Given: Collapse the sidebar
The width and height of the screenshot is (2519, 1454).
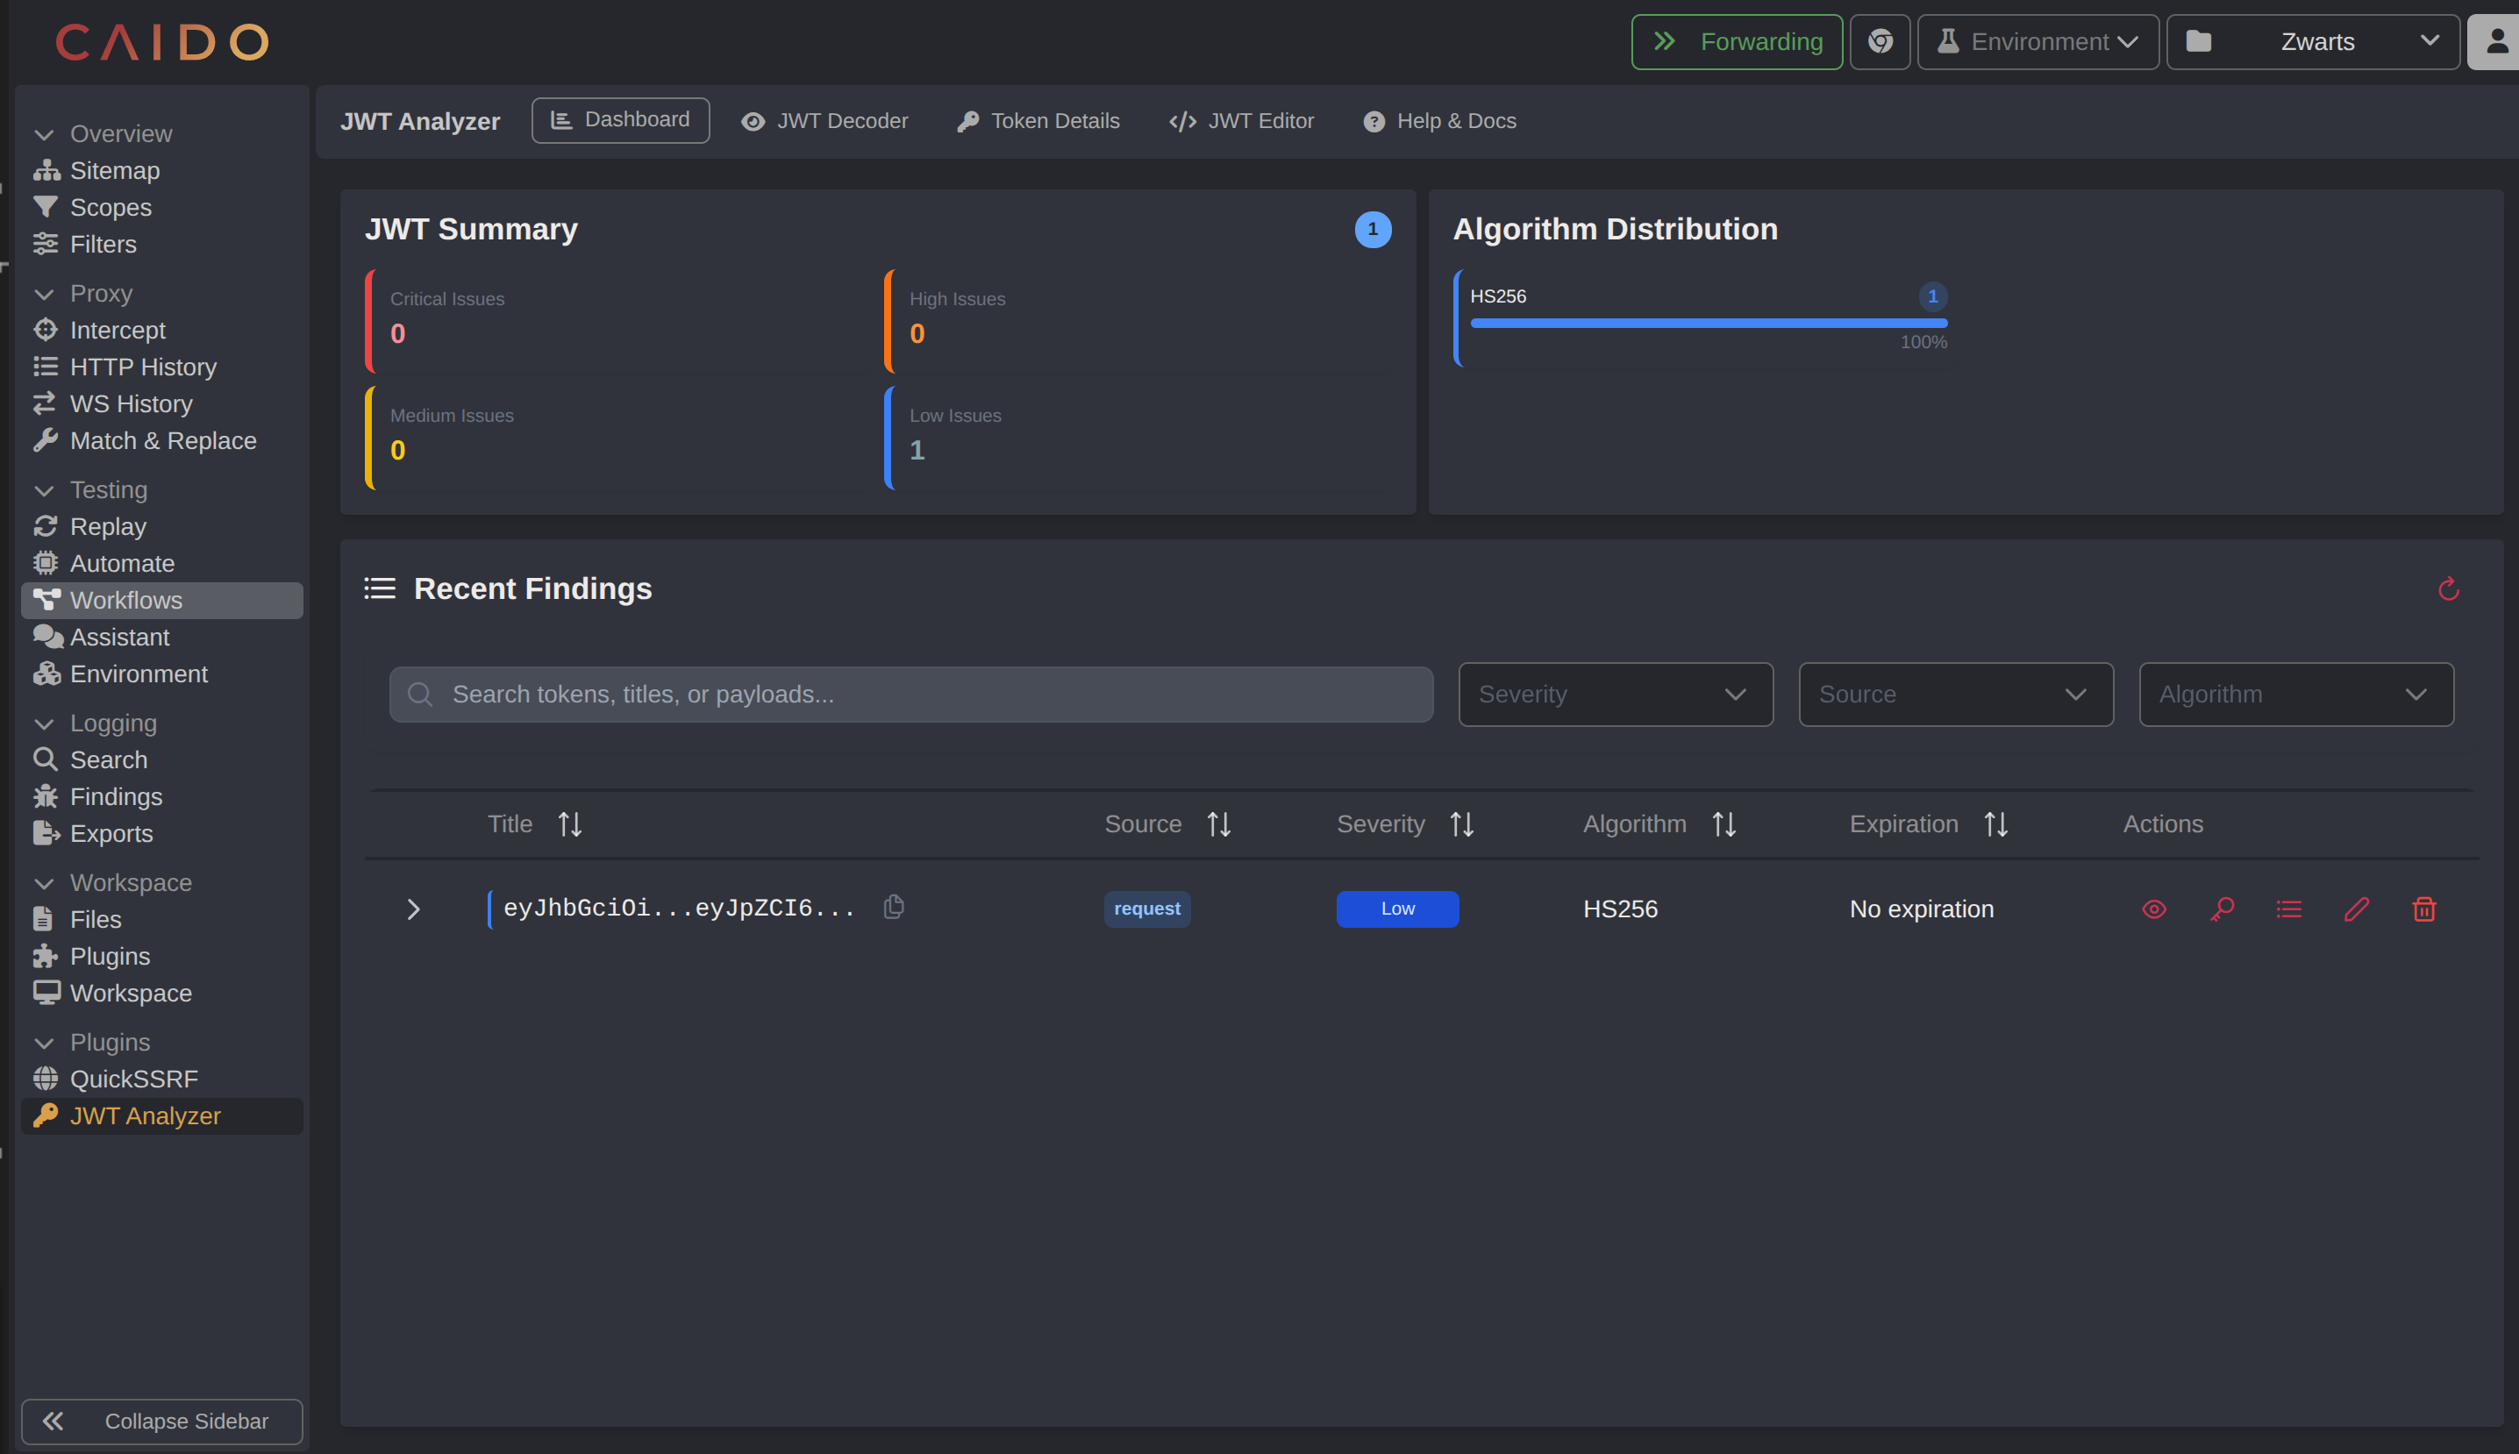Looking at the screenshot, I should 161,1420.
